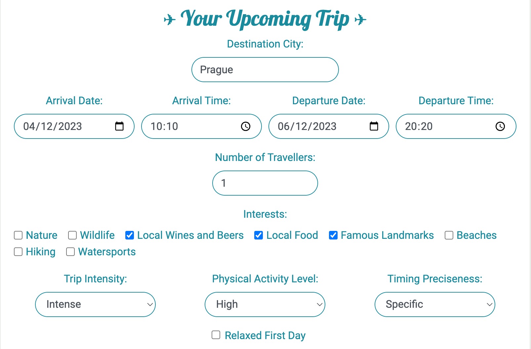Open the Departure Date calendar picker icon
This screenshot has width=531, height=349.
(x=374, y=126)
